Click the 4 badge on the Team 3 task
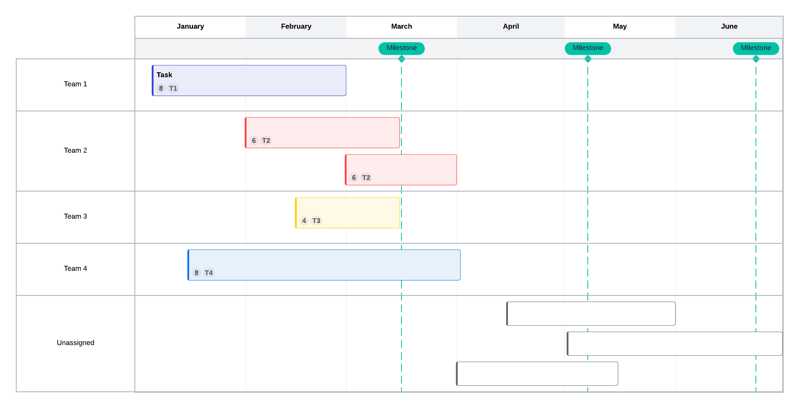This screenshot has height=408, width=799. pos(304,221)
